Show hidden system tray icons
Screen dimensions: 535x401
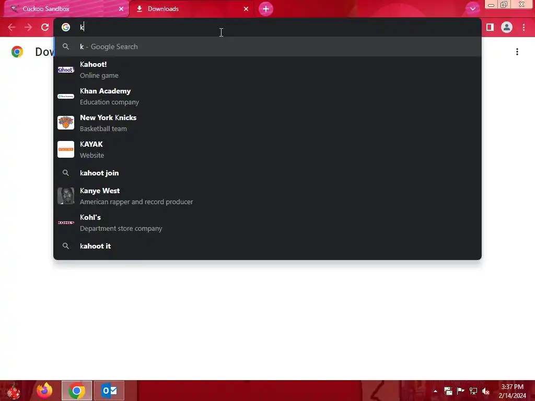(435, 391)
